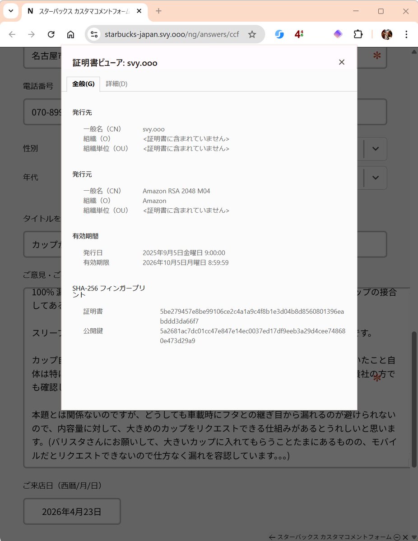Open Chrome three-dot menu
The height and width of the screenshot is (541, 418).
click(406, 34)
